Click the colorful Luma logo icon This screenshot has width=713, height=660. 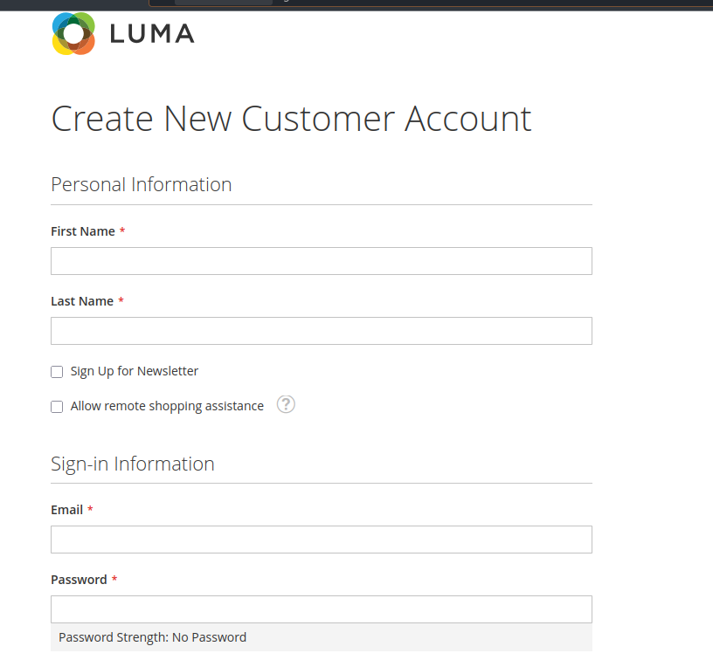click(73, 34)
